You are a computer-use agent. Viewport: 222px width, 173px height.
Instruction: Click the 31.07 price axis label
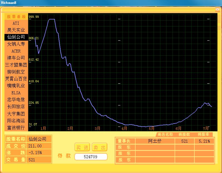33,124
